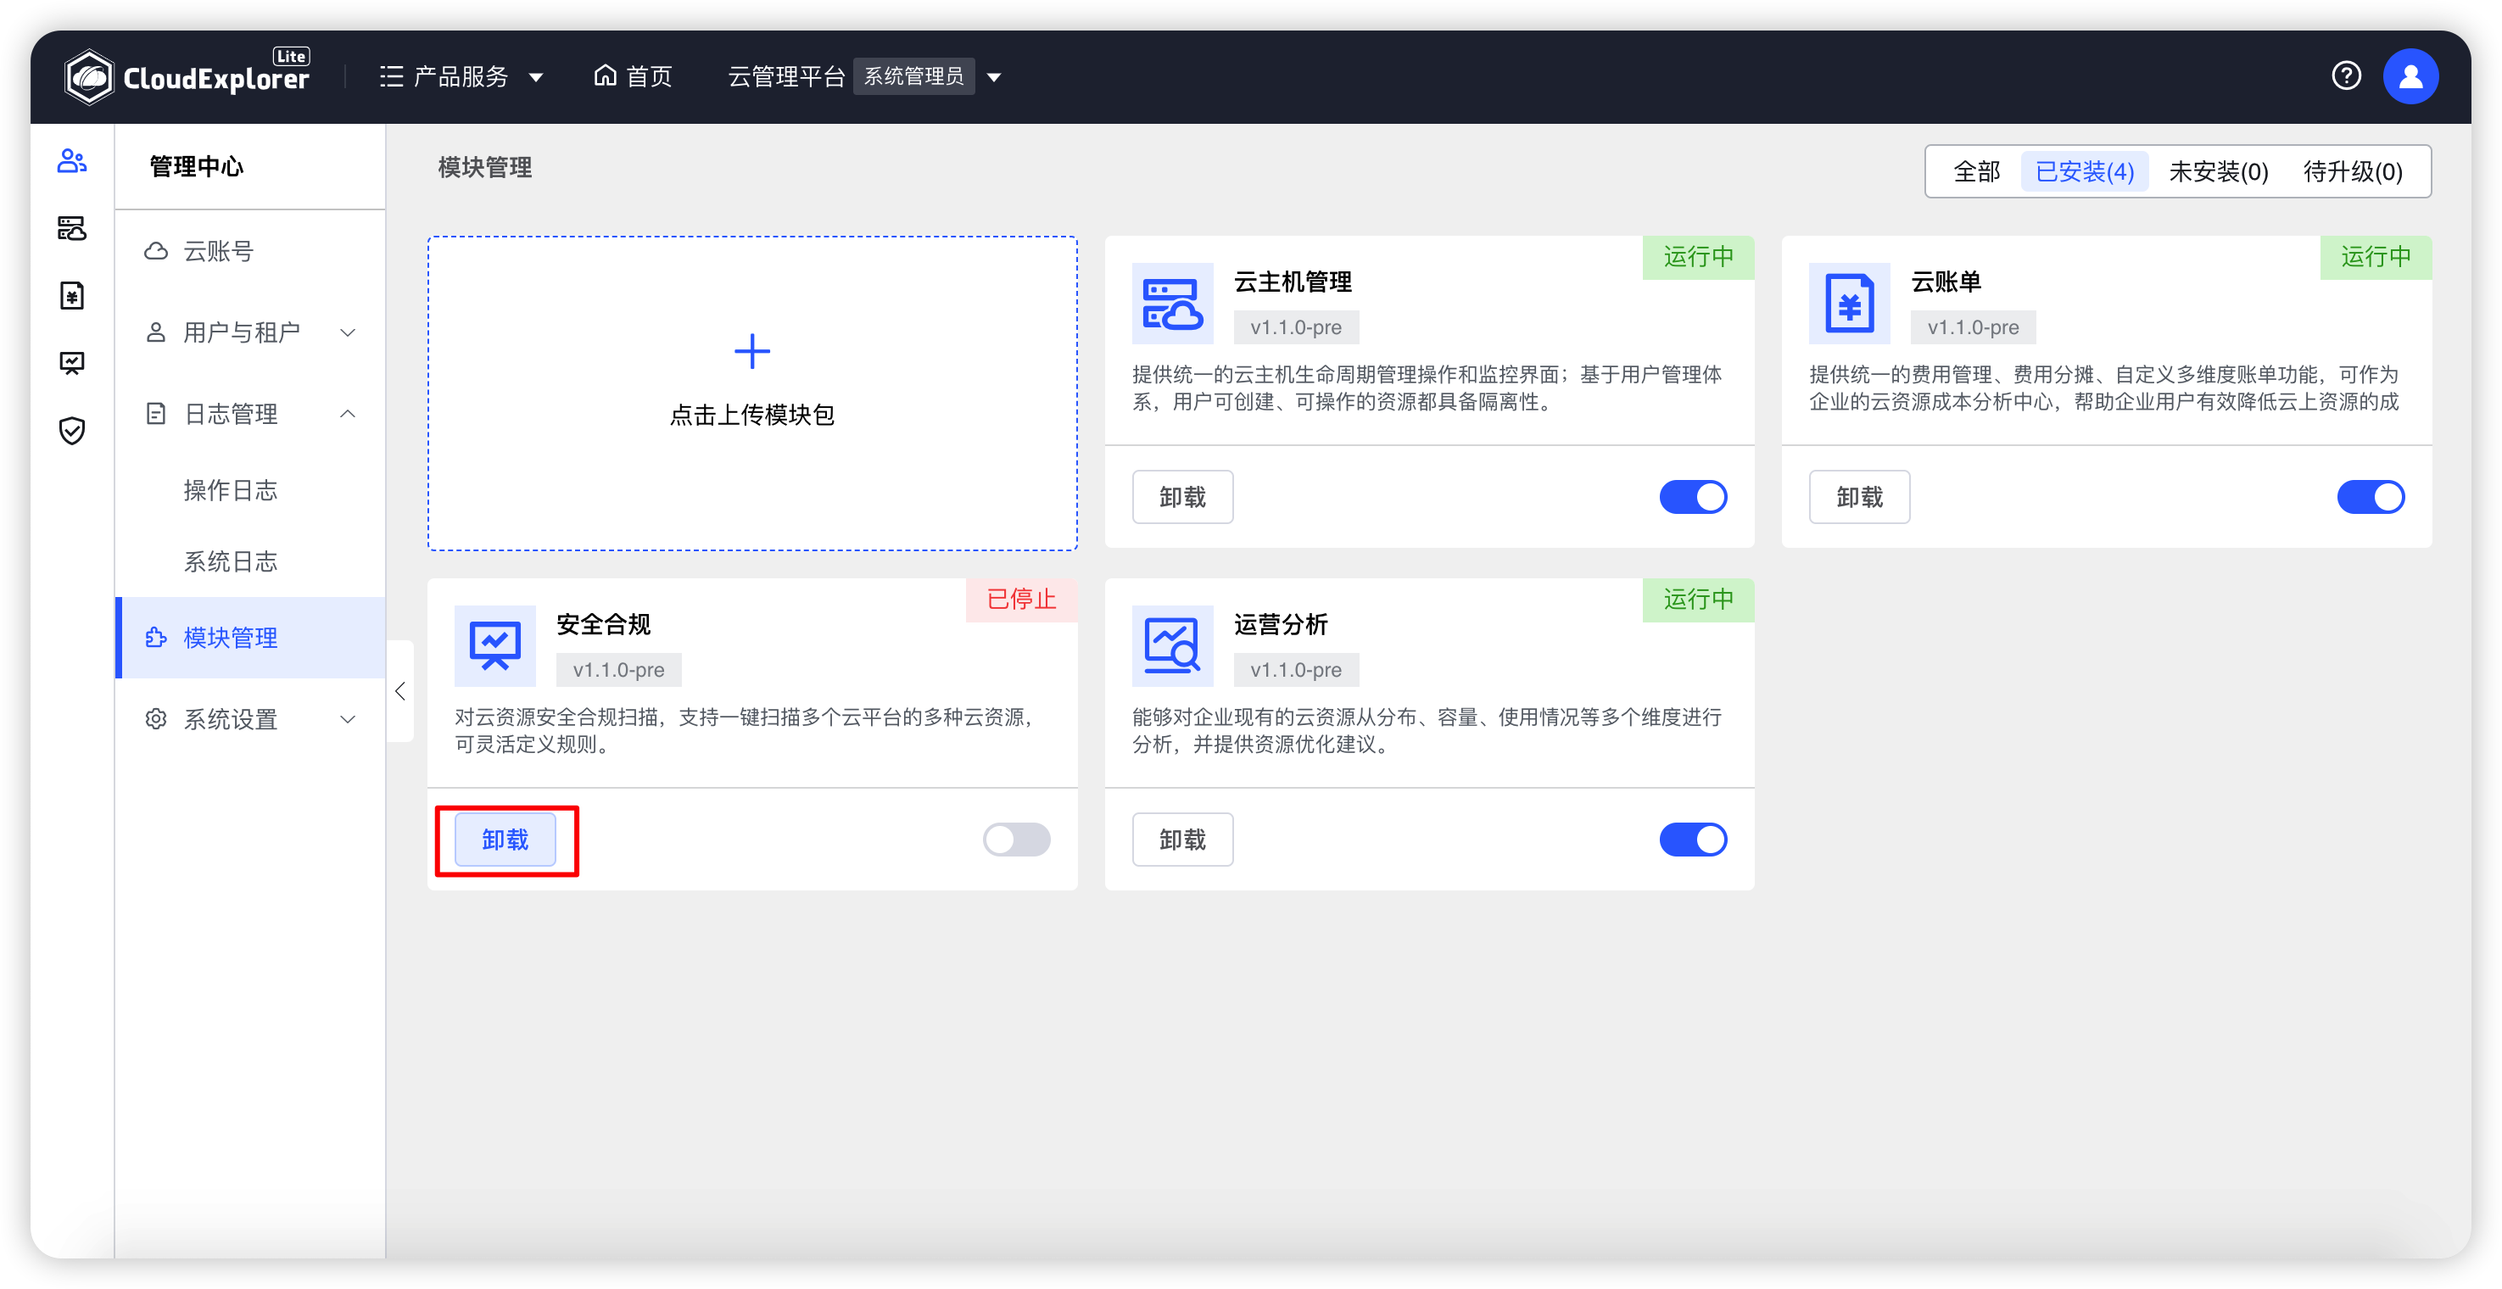Uninstall the 云主机管理 module

point(1182,496)
